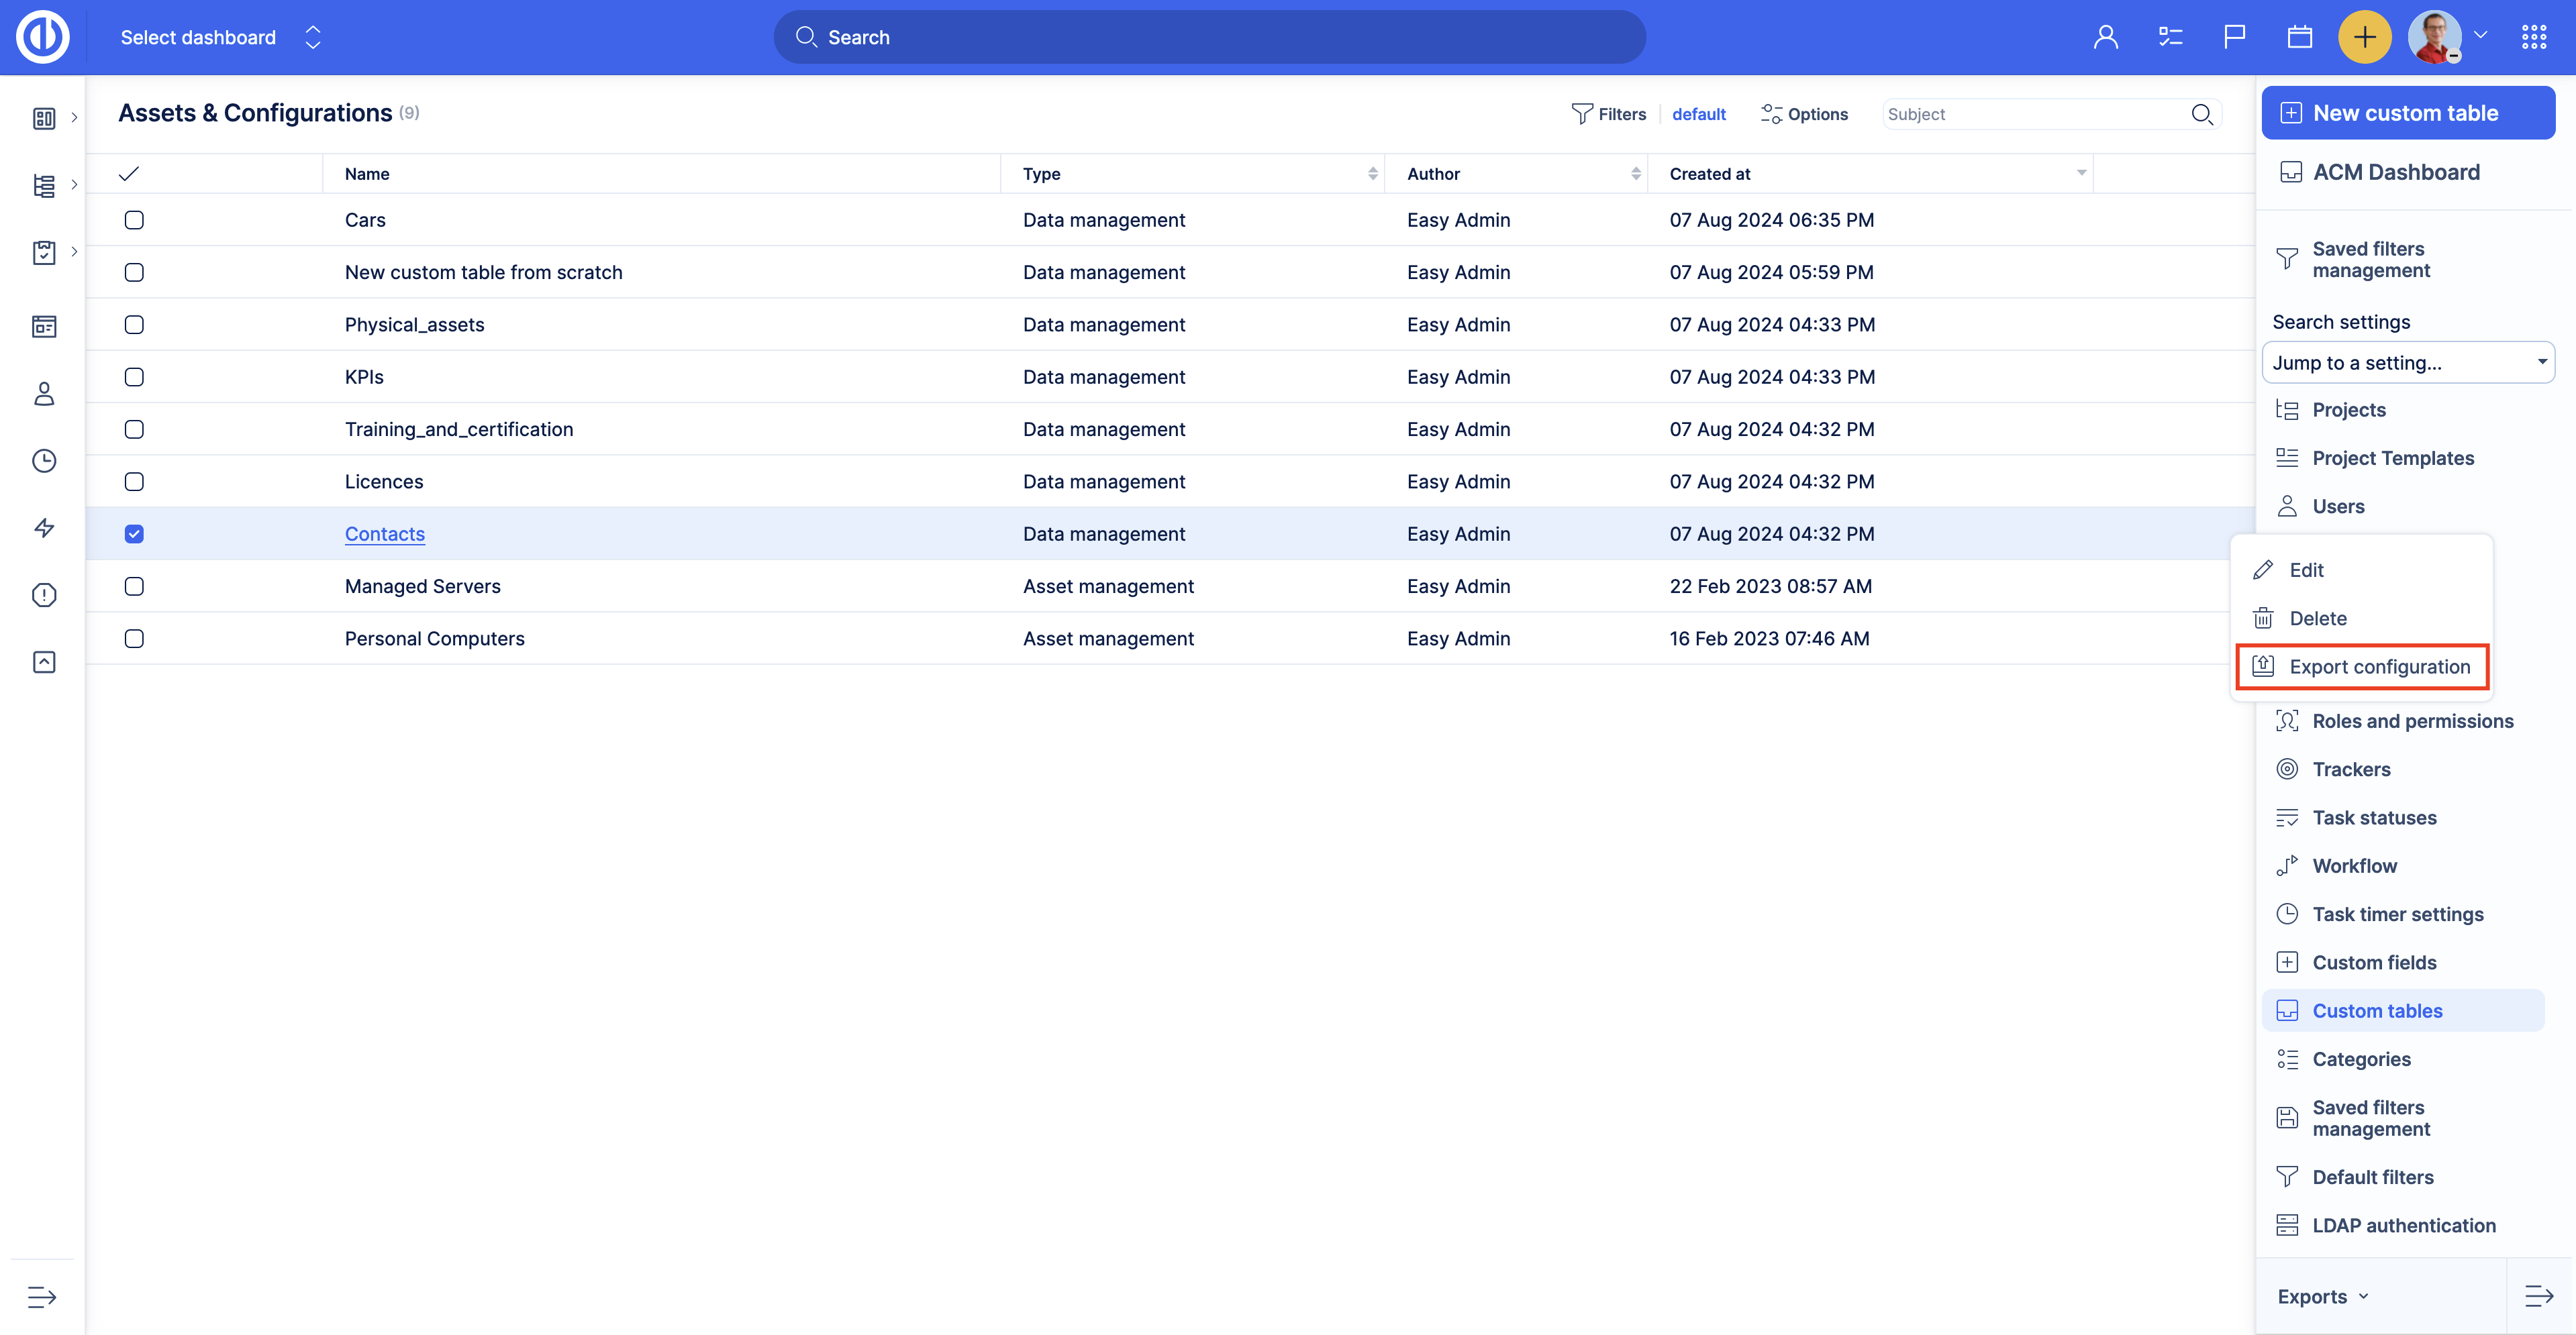Uncheck the Contacts row checkbox

134,533
